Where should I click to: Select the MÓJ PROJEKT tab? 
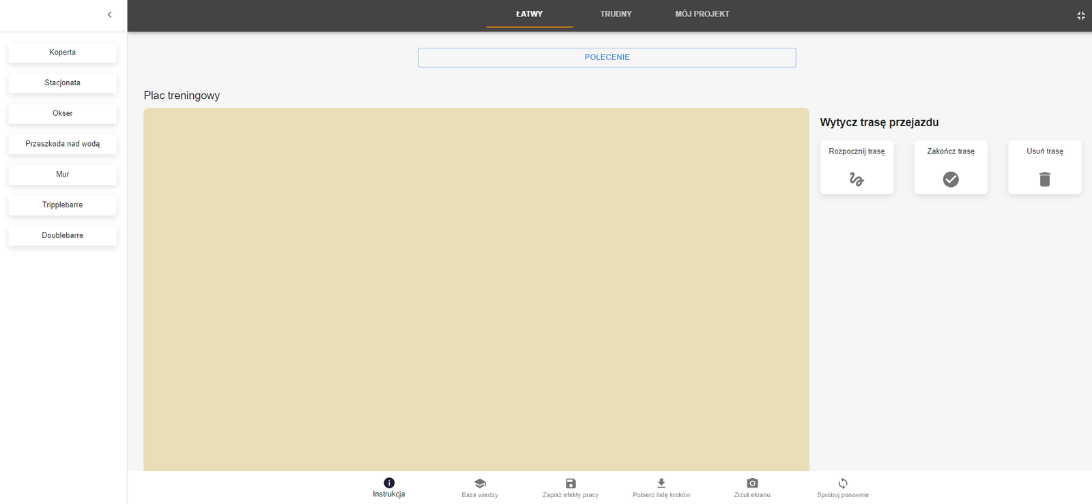click(702, 14)
